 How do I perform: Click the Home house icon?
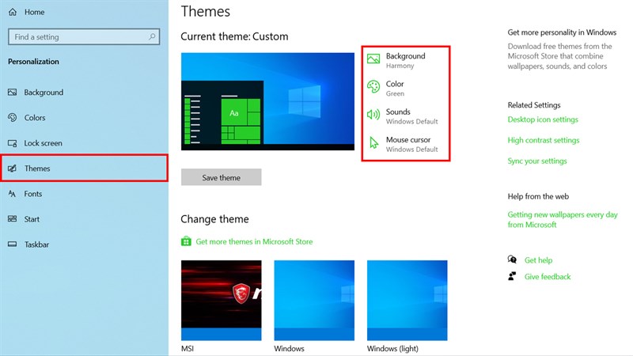(13, 12)
